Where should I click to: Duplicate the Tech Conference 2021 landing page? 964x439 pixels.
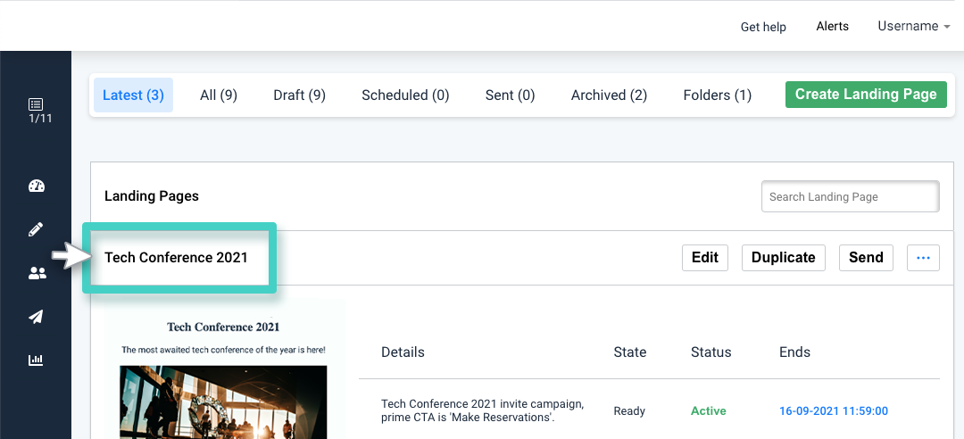tap(784, 258)
